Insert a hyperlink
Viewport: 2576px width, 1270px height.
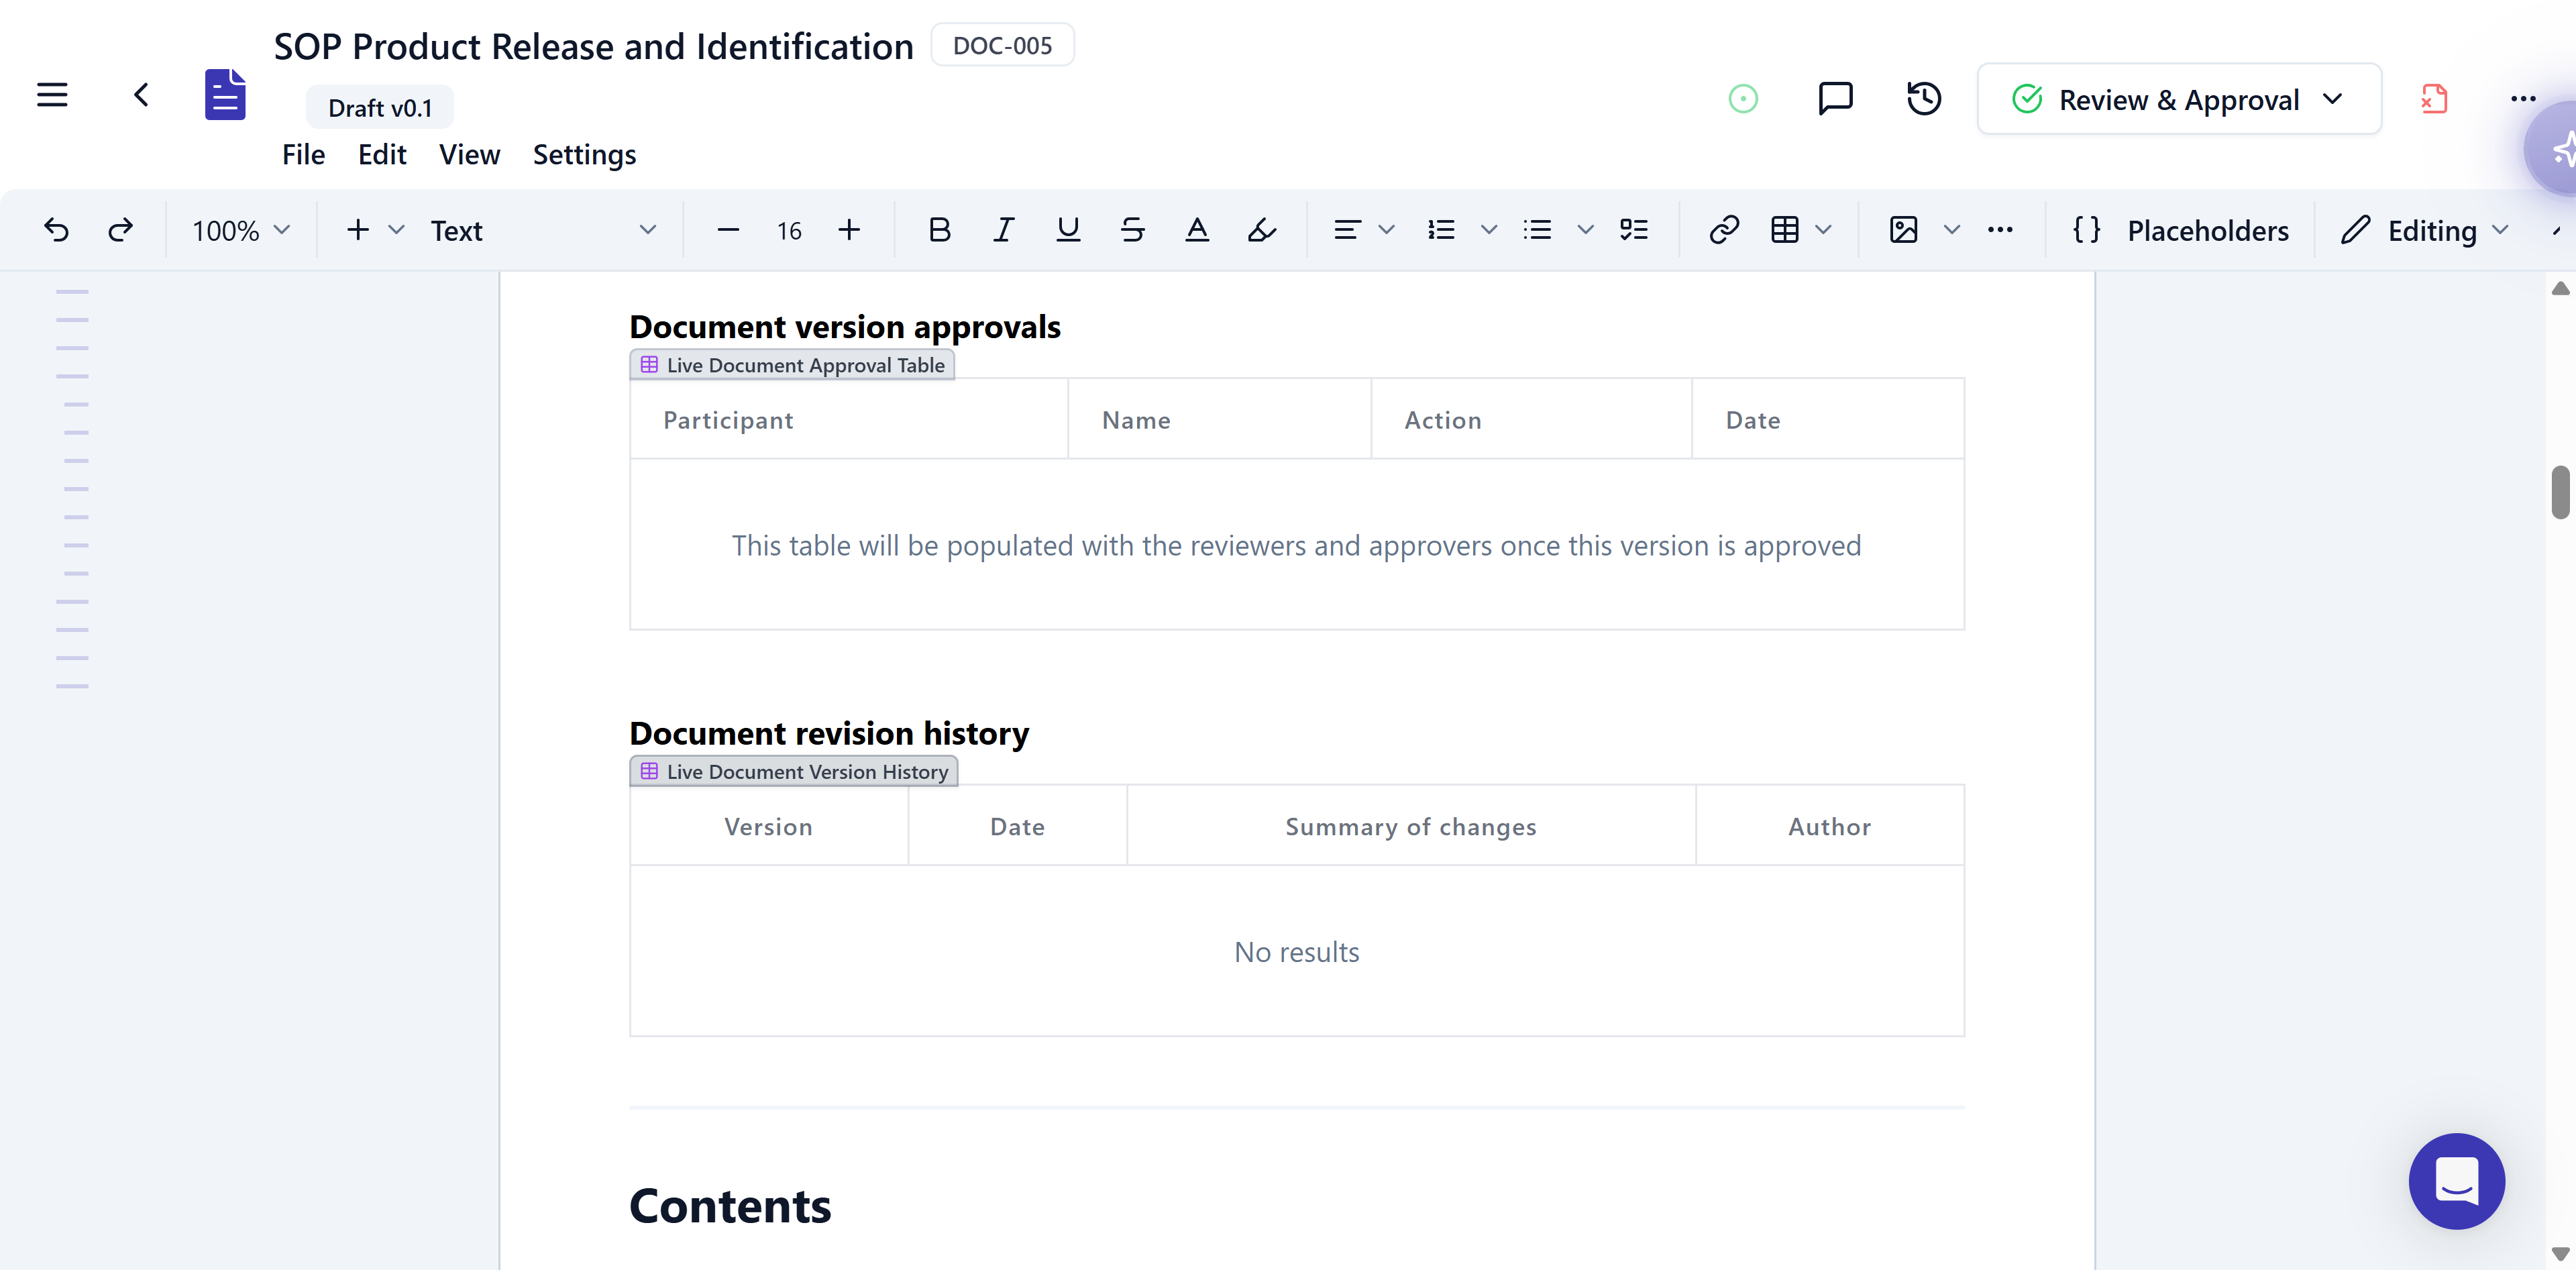pos(1724,230)
